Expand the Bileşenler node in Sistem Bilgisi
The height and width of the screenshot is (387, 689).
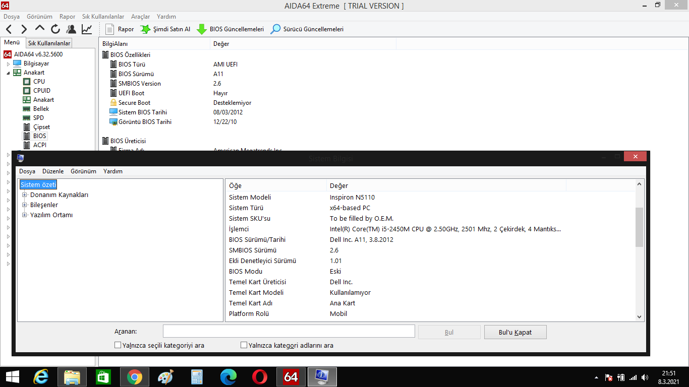tap(25, 205)
